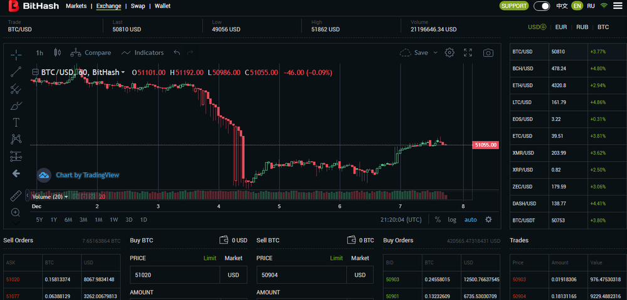627x300 pixels.
Task: Choose Market order type in Buy BTC
Action: 233,258
